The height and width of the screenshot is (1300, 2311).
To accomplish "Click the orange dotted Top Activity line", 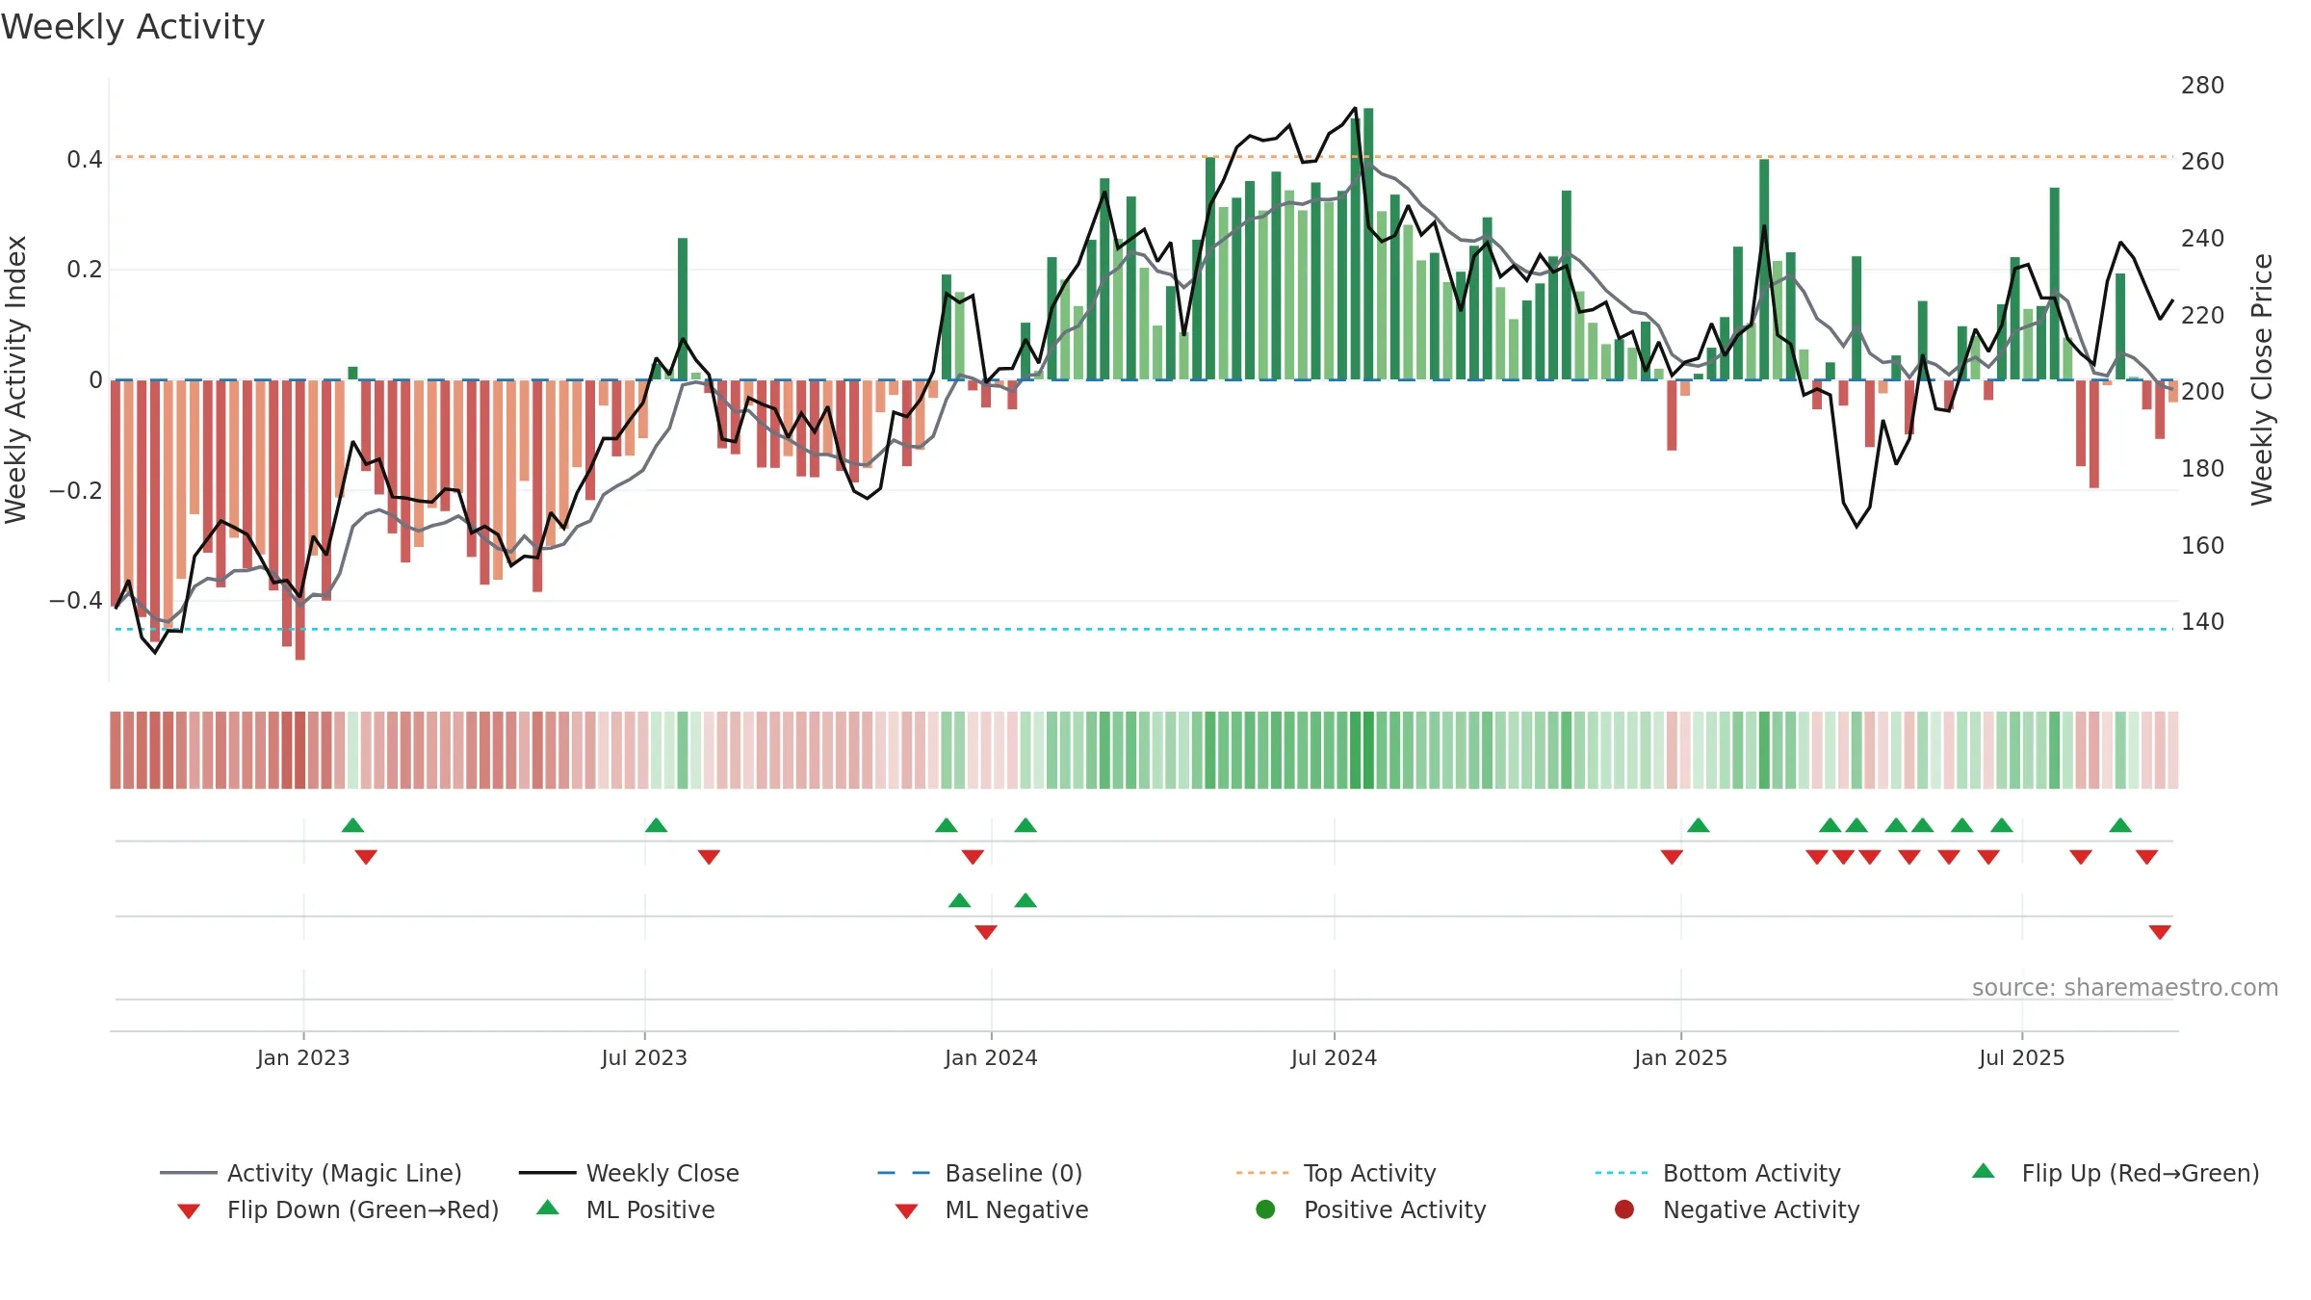I will (x=1144, y=156).
